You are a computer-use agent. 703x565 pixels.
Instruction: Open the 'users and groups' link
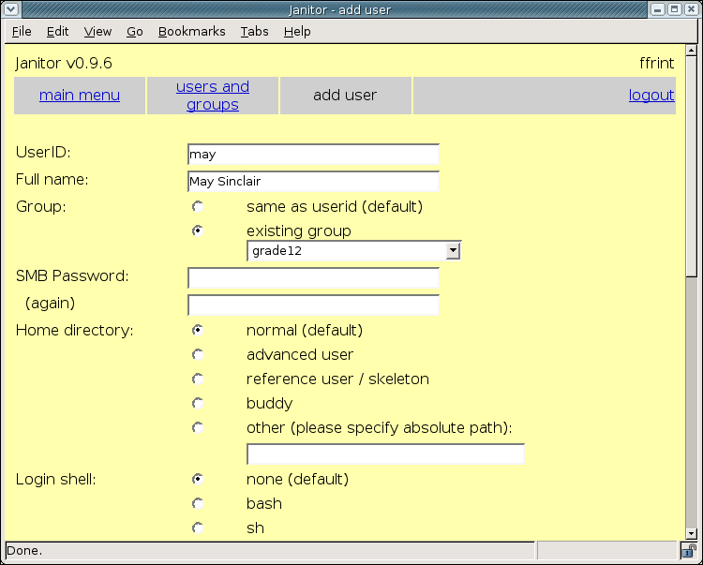click(x=213, y=96)
